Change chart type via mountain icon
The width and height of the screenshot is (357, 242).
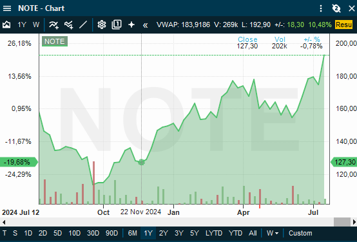[6, 25]
